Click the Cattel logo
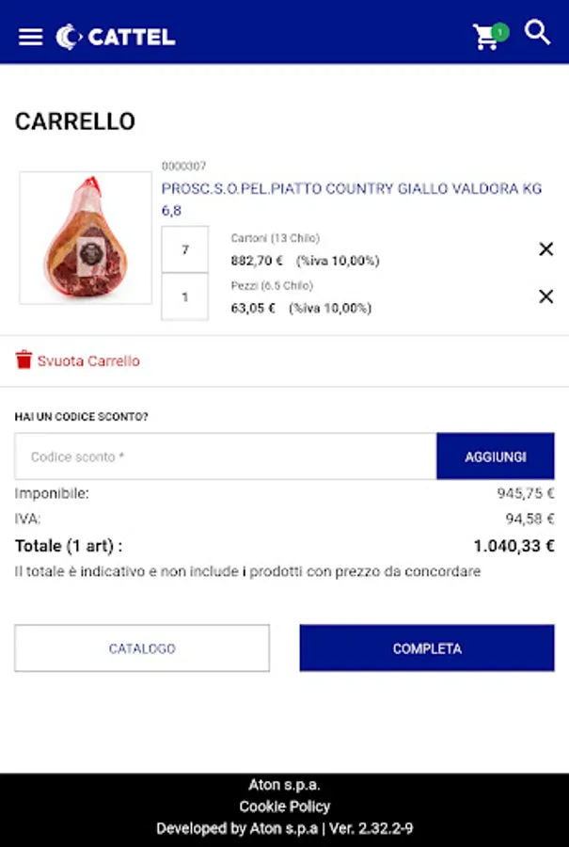The image size is (569, 847). (116, 38)
